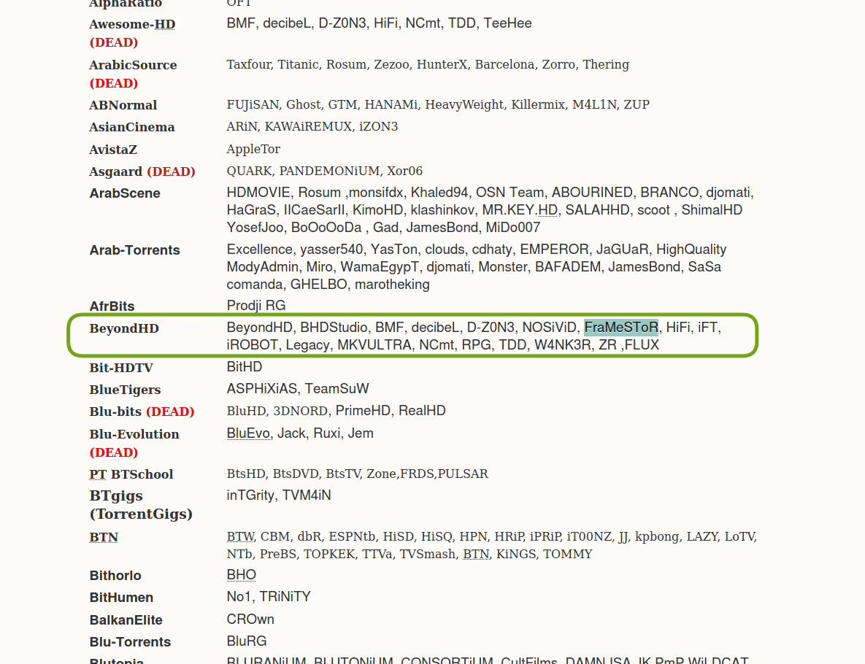The width and height of the screenshot is (865, 664).
Task: Click the MR.KEY.HD group name
Action: pos(520,210)
